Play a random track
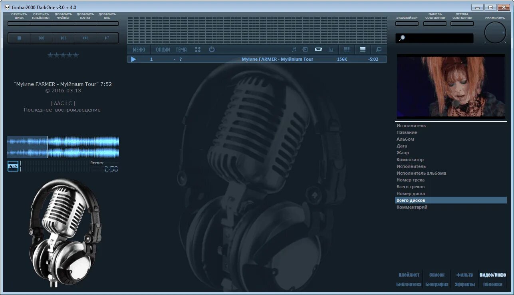Image resolution: width=514 pixels, height=295 pixels. click(x=107, y=38)
